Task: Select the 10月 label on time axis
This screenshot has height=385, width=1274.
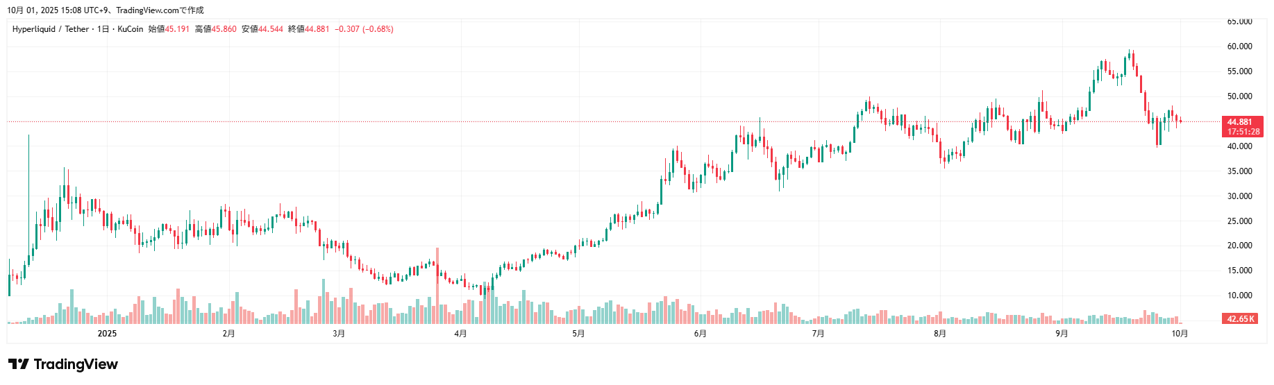Action: pos(1180,334)
